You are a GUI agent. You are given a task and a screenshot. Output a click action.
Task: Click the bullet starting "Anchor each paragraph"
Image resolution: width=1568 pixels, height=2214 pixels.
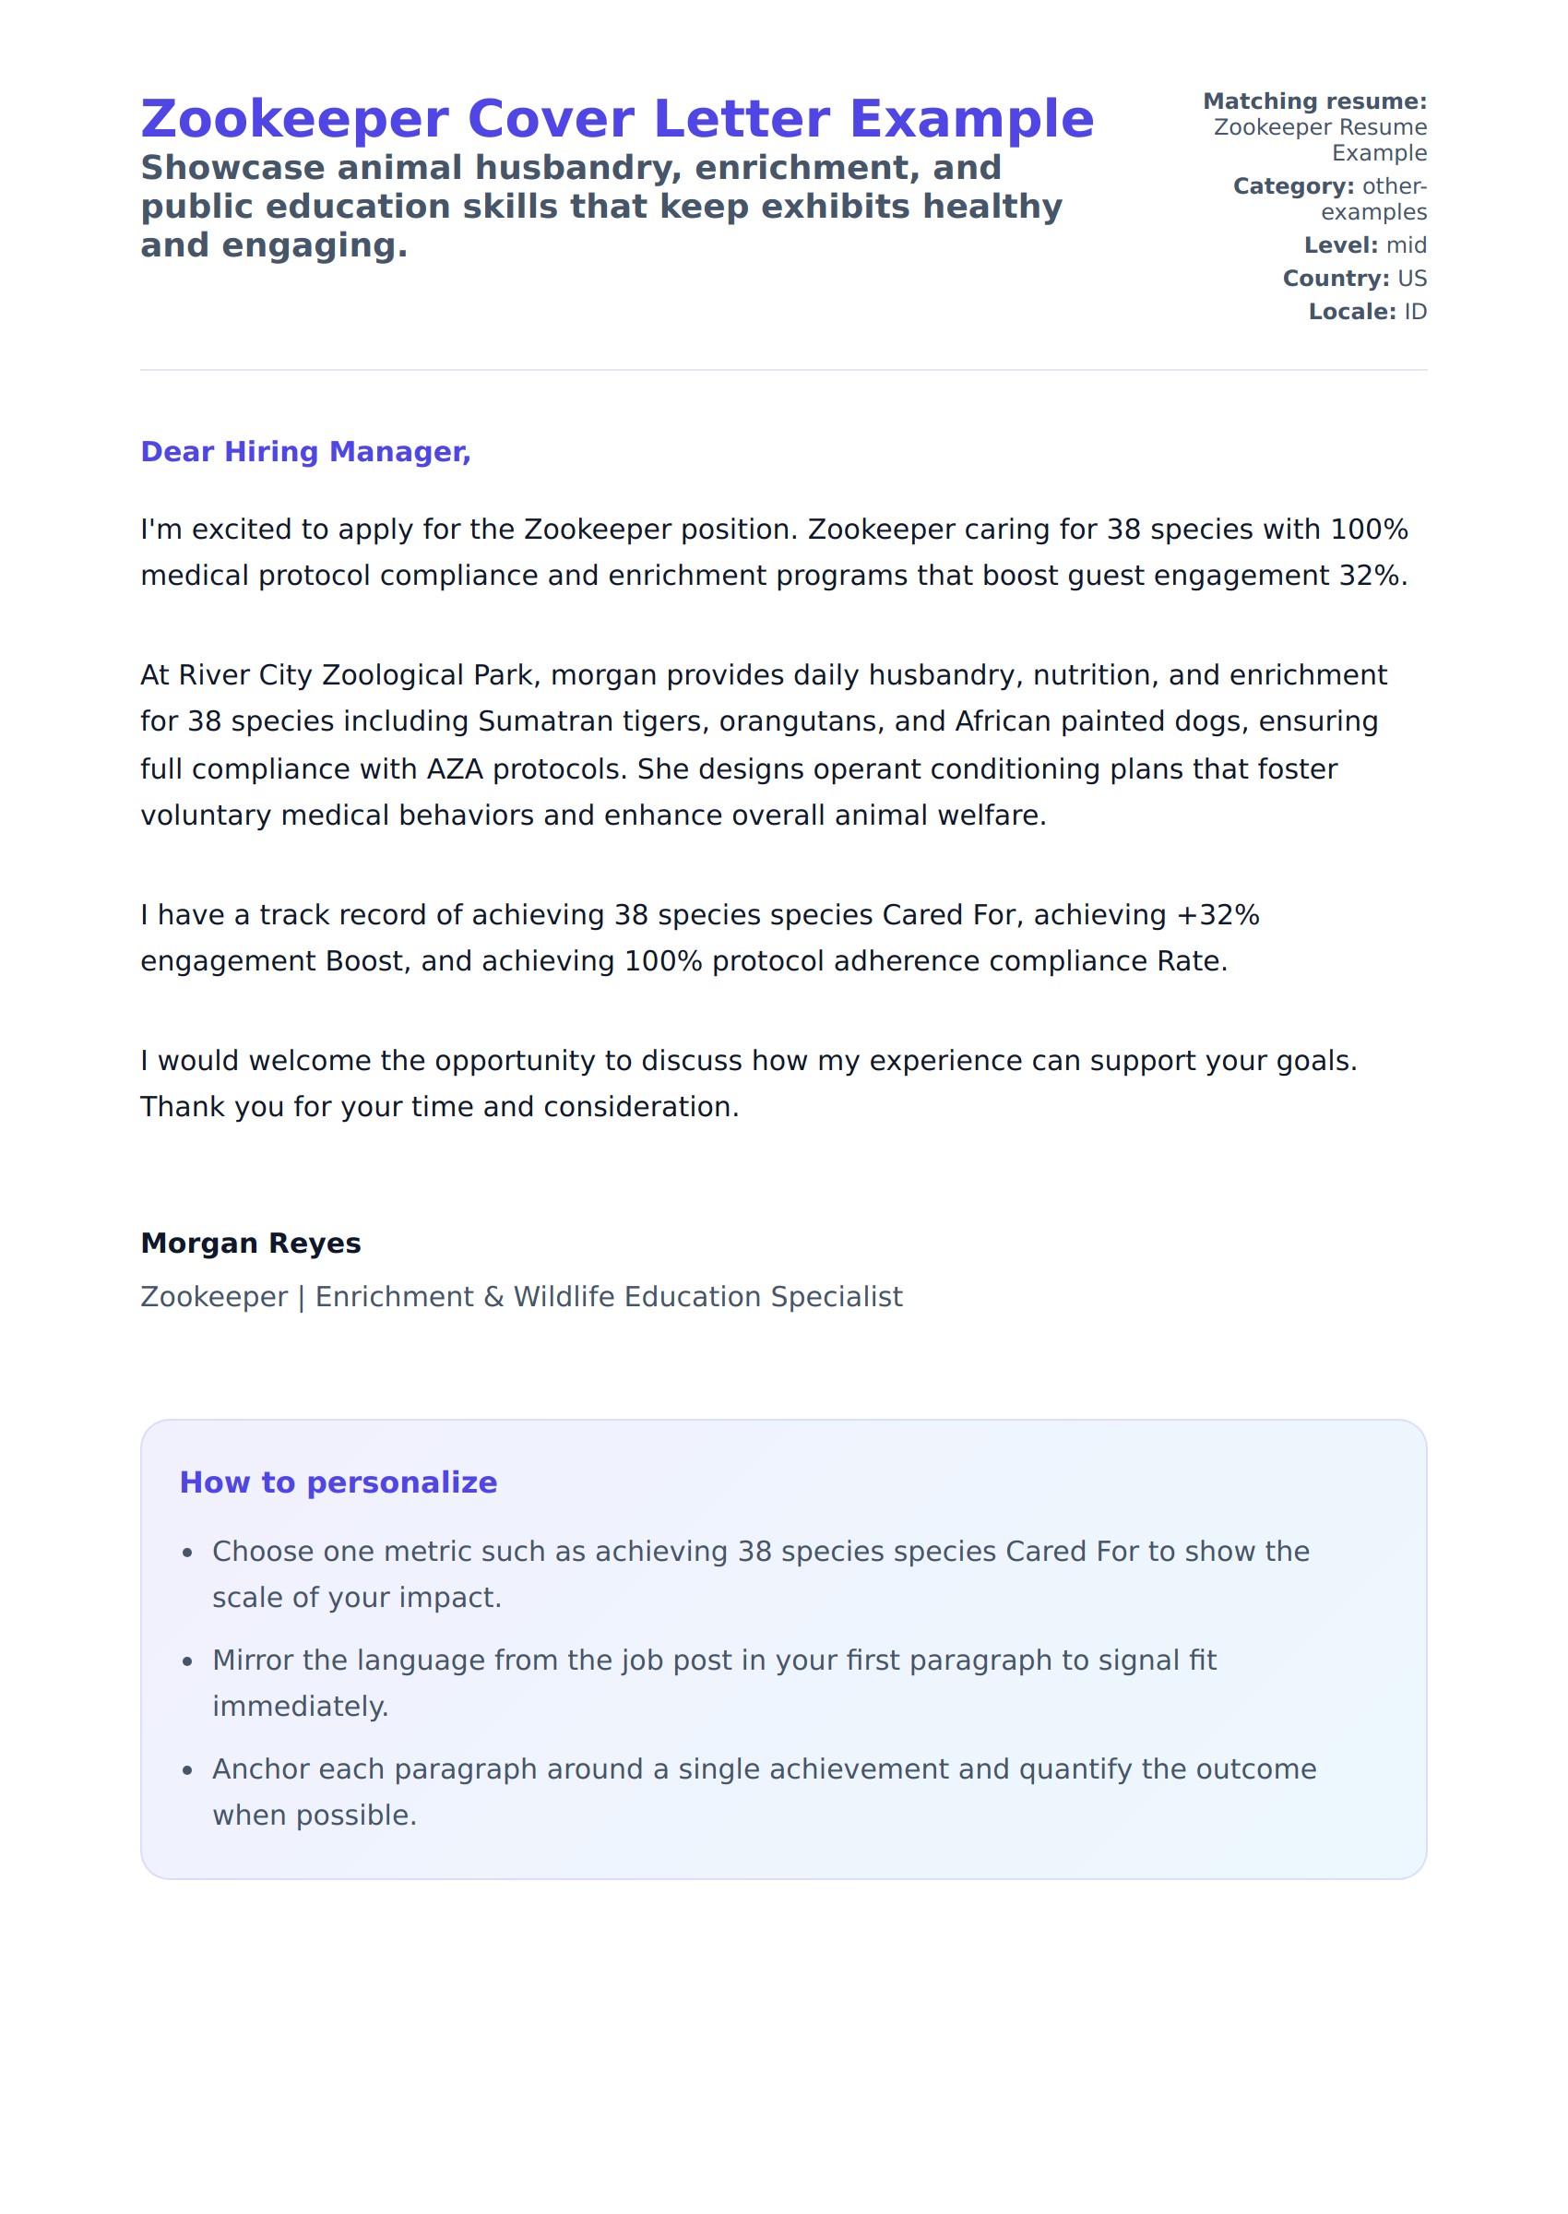764,1792
